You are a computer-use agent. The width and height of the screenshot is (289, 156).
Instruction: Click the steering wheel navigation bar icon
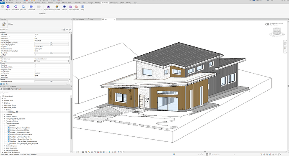(x=285, y=43)
